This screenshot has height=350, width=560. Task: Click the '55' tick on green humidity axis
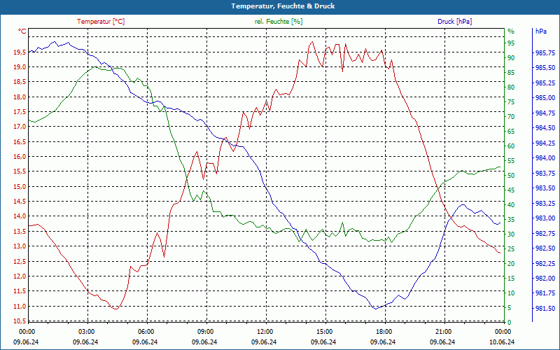(x=511, y=161)
